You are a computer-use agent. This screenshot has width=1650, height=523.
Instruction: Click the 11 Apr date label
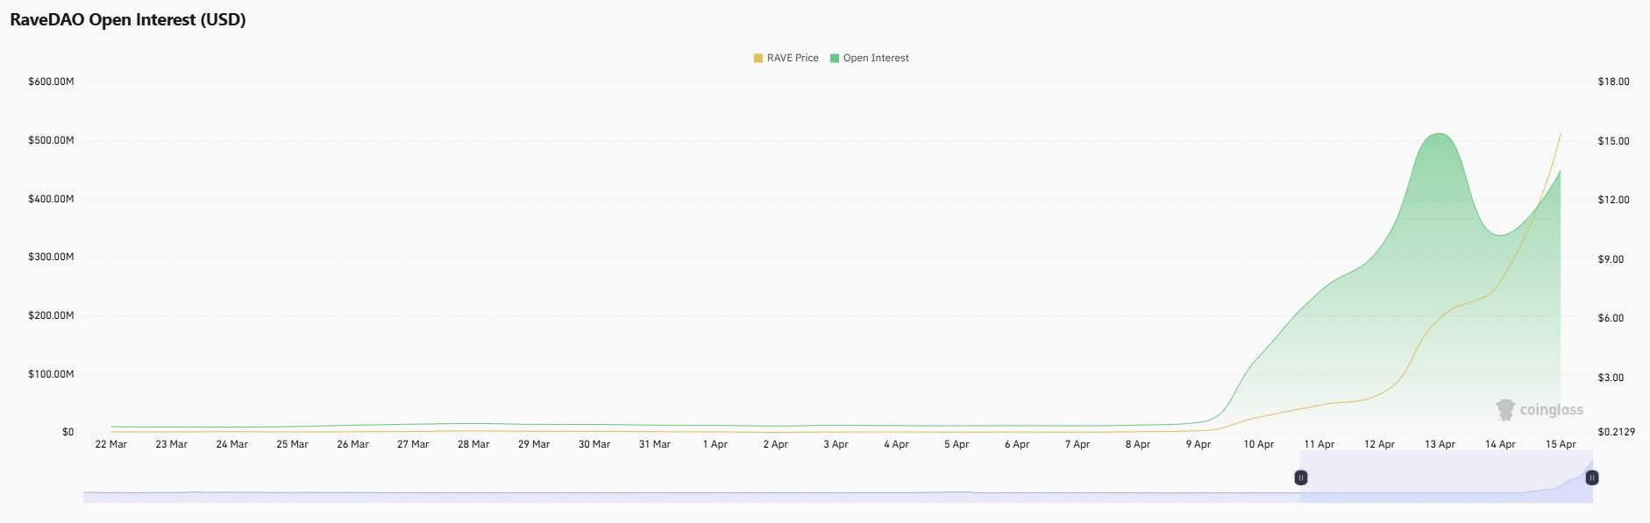click(x=1319, y=444)
